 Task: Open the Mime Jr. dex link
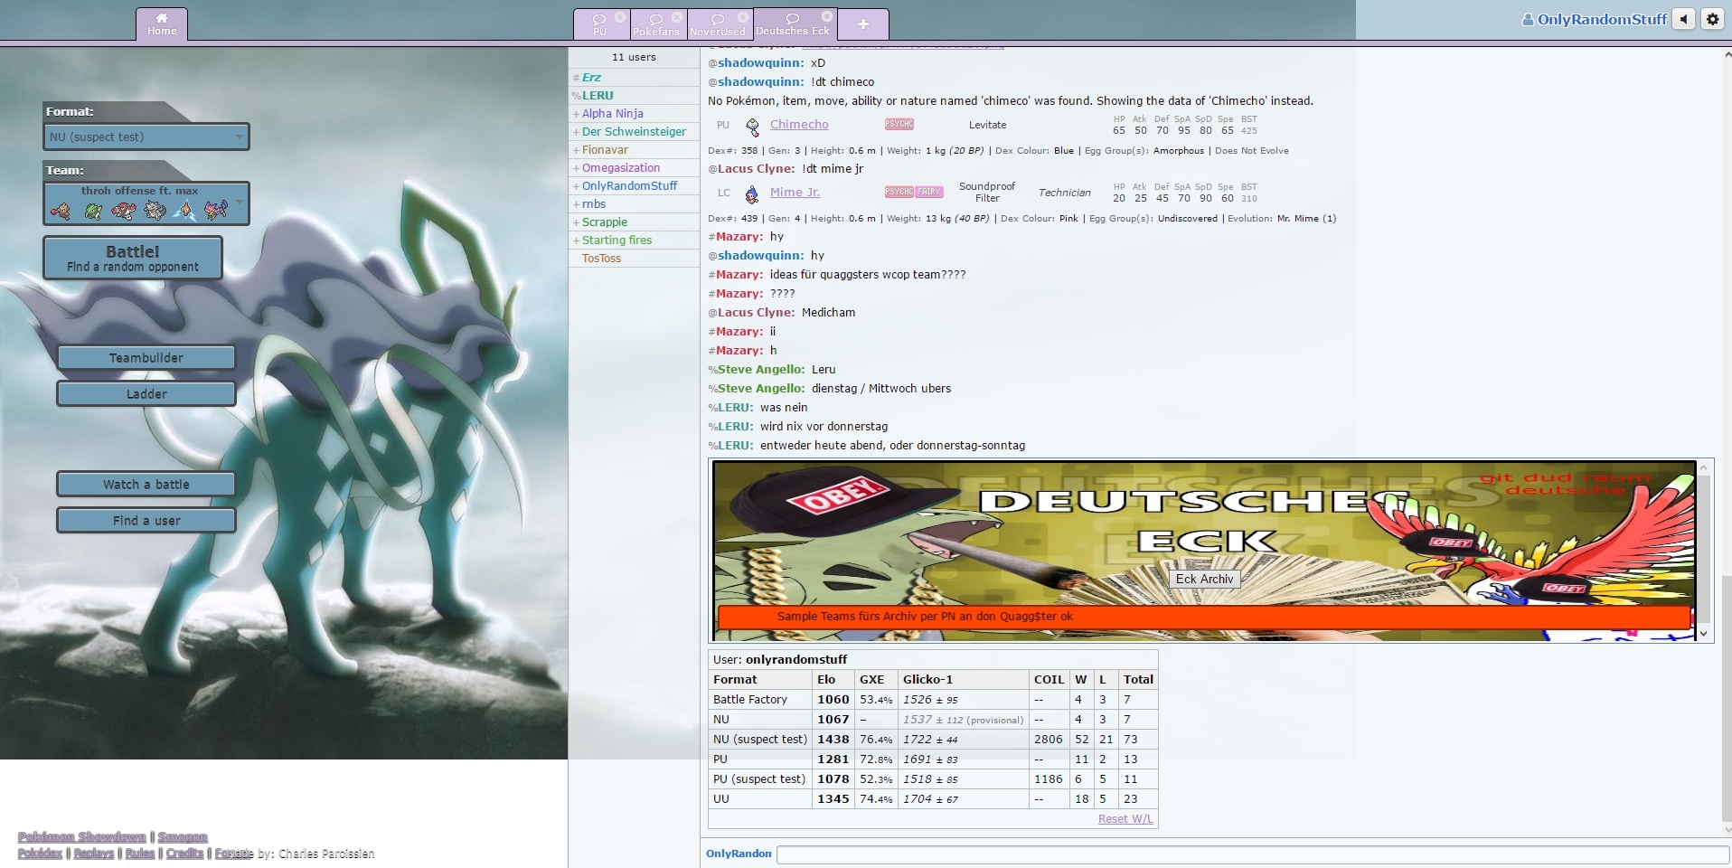click(x=795, y=193)
